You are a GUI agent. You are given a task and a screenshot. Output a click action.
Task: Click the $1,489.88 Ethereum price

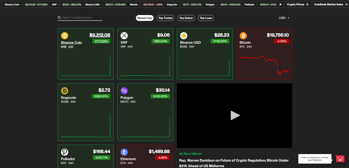click(x=159, y=151)
